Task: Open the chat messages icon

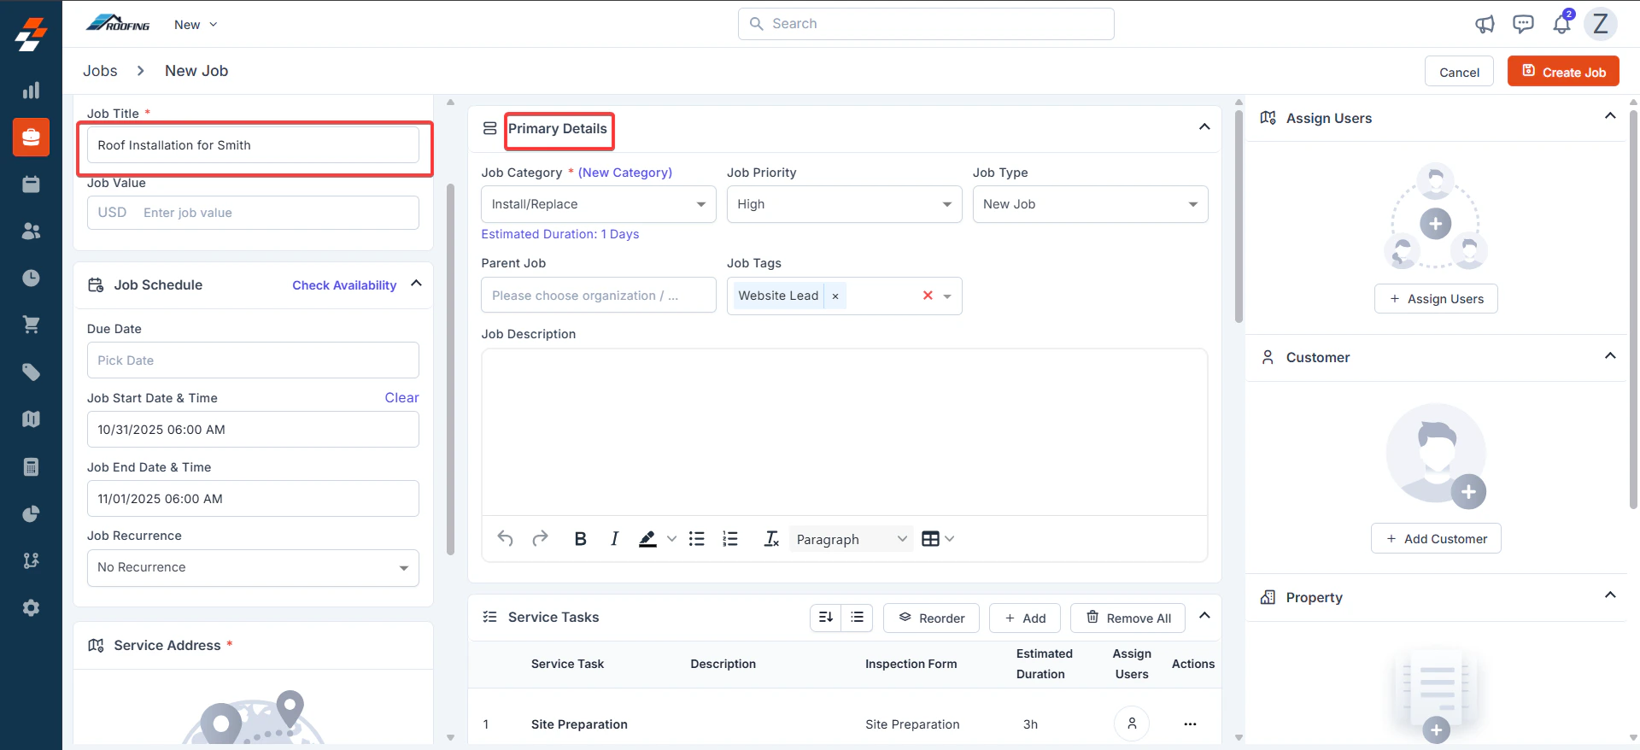Action: coord(1523,24)
